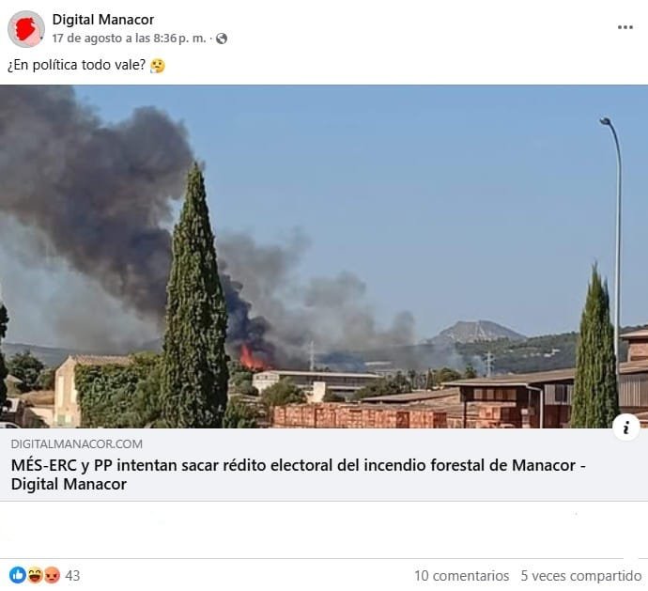Click the angry reaction icon
648x591 pixels.
pyautogui.click(x=52, y=575)
